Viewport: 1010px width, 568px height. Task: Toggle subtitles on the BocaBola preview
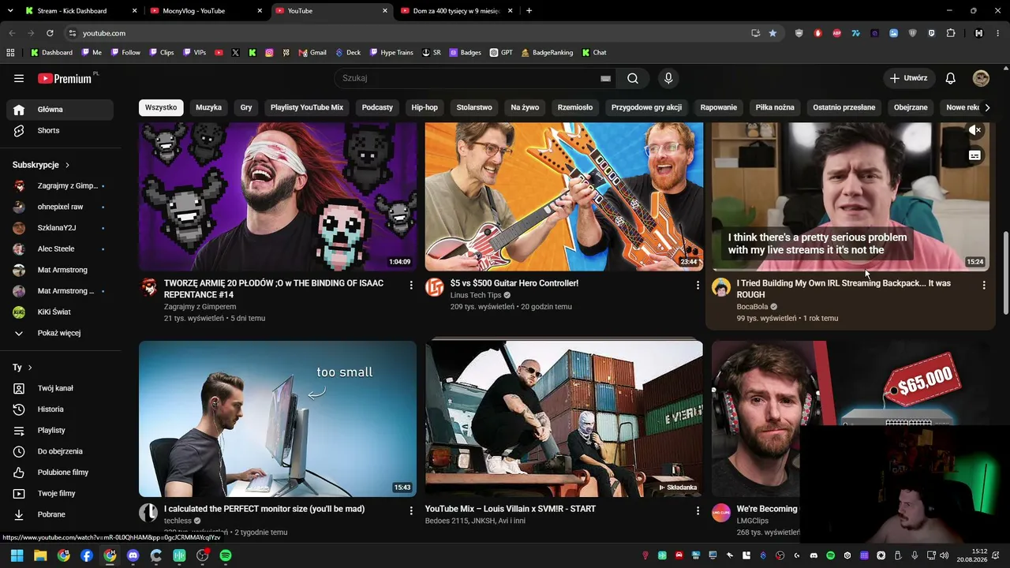[975, 155]
